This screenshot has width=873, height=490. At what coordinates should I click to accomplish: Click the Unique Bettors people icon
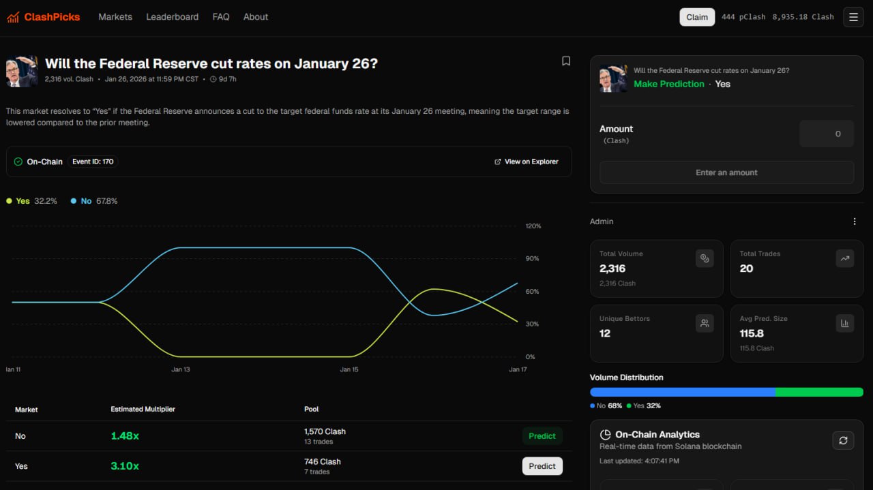pyautogui.click(x=705, y=323)
